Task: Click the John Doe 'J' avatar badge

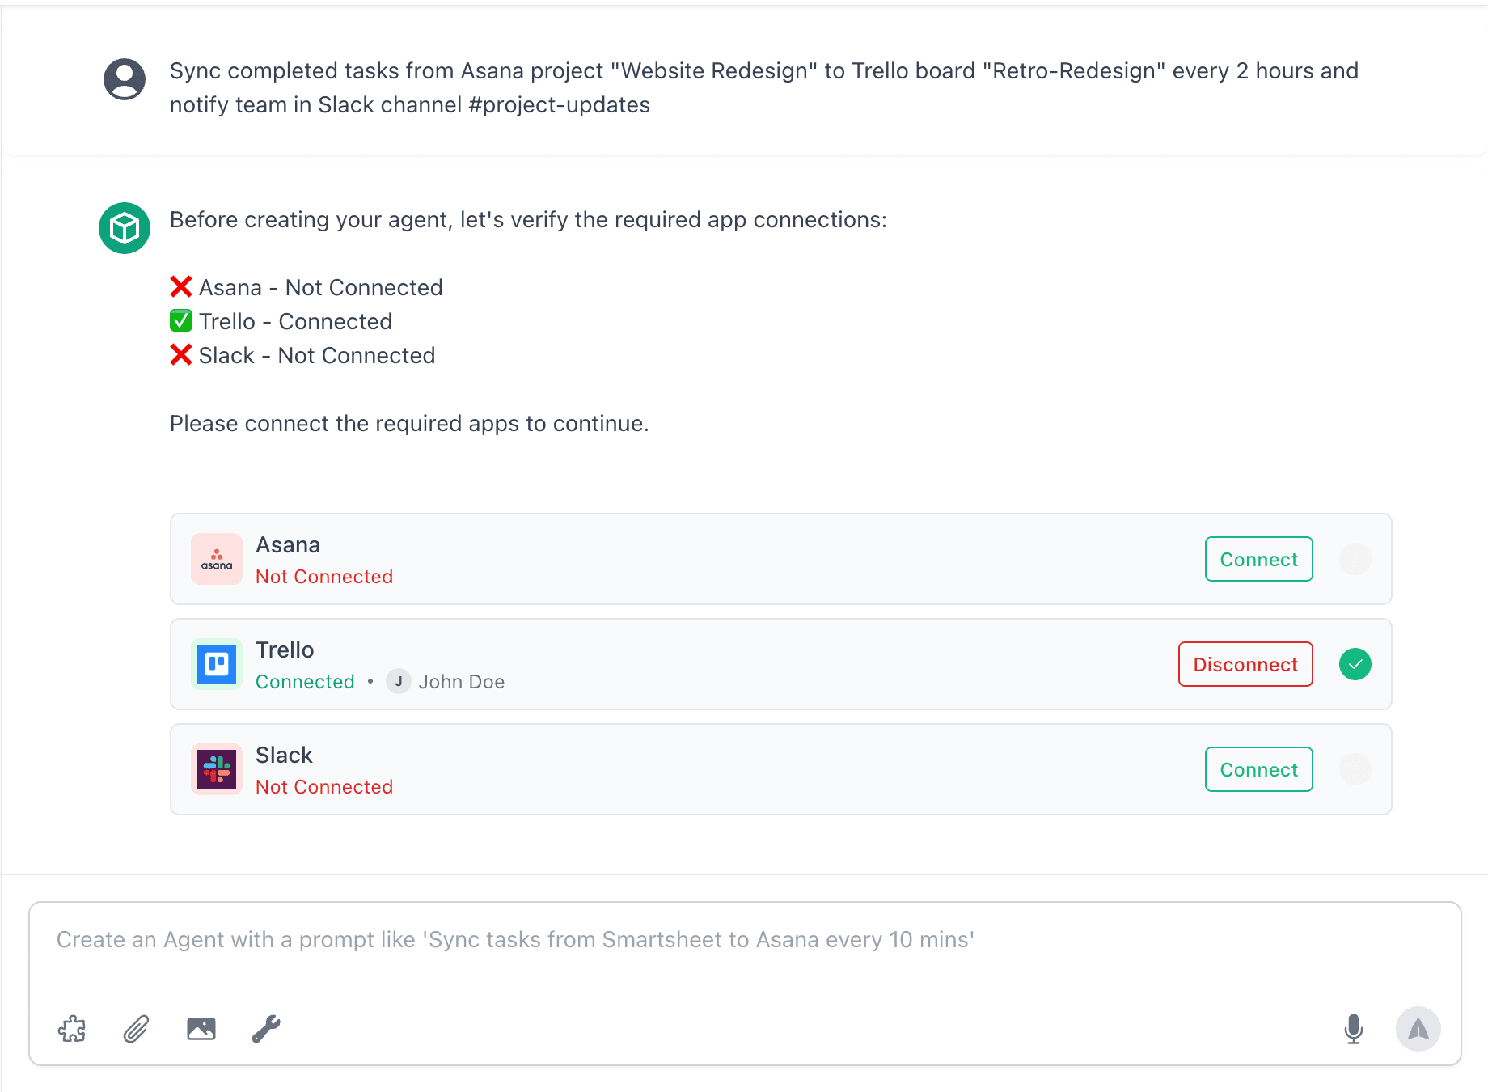Action: coord(399,682)
